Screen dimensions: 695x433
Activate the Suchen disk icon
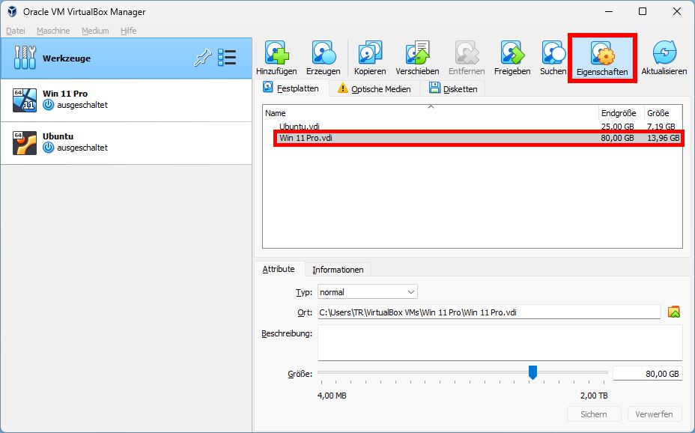[x=553, y=52]
